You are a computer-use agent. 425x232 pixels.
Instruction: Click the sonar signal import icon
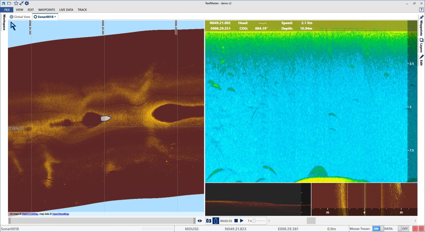[22, 3]
